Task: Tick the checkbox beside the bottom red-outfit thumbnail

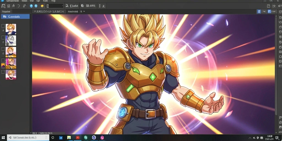Action: (x=3, y=72)
